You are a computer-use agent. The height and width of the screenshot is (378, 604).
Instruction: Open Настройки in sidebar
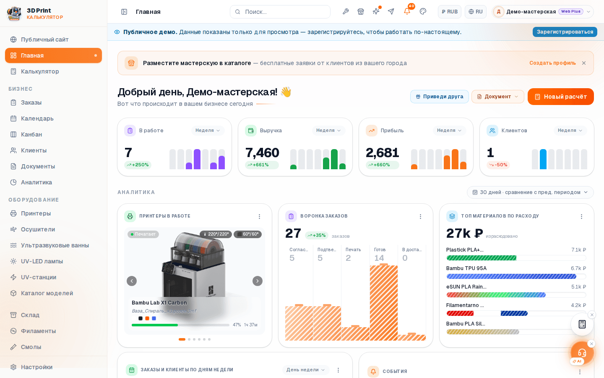tap(53, 367)
